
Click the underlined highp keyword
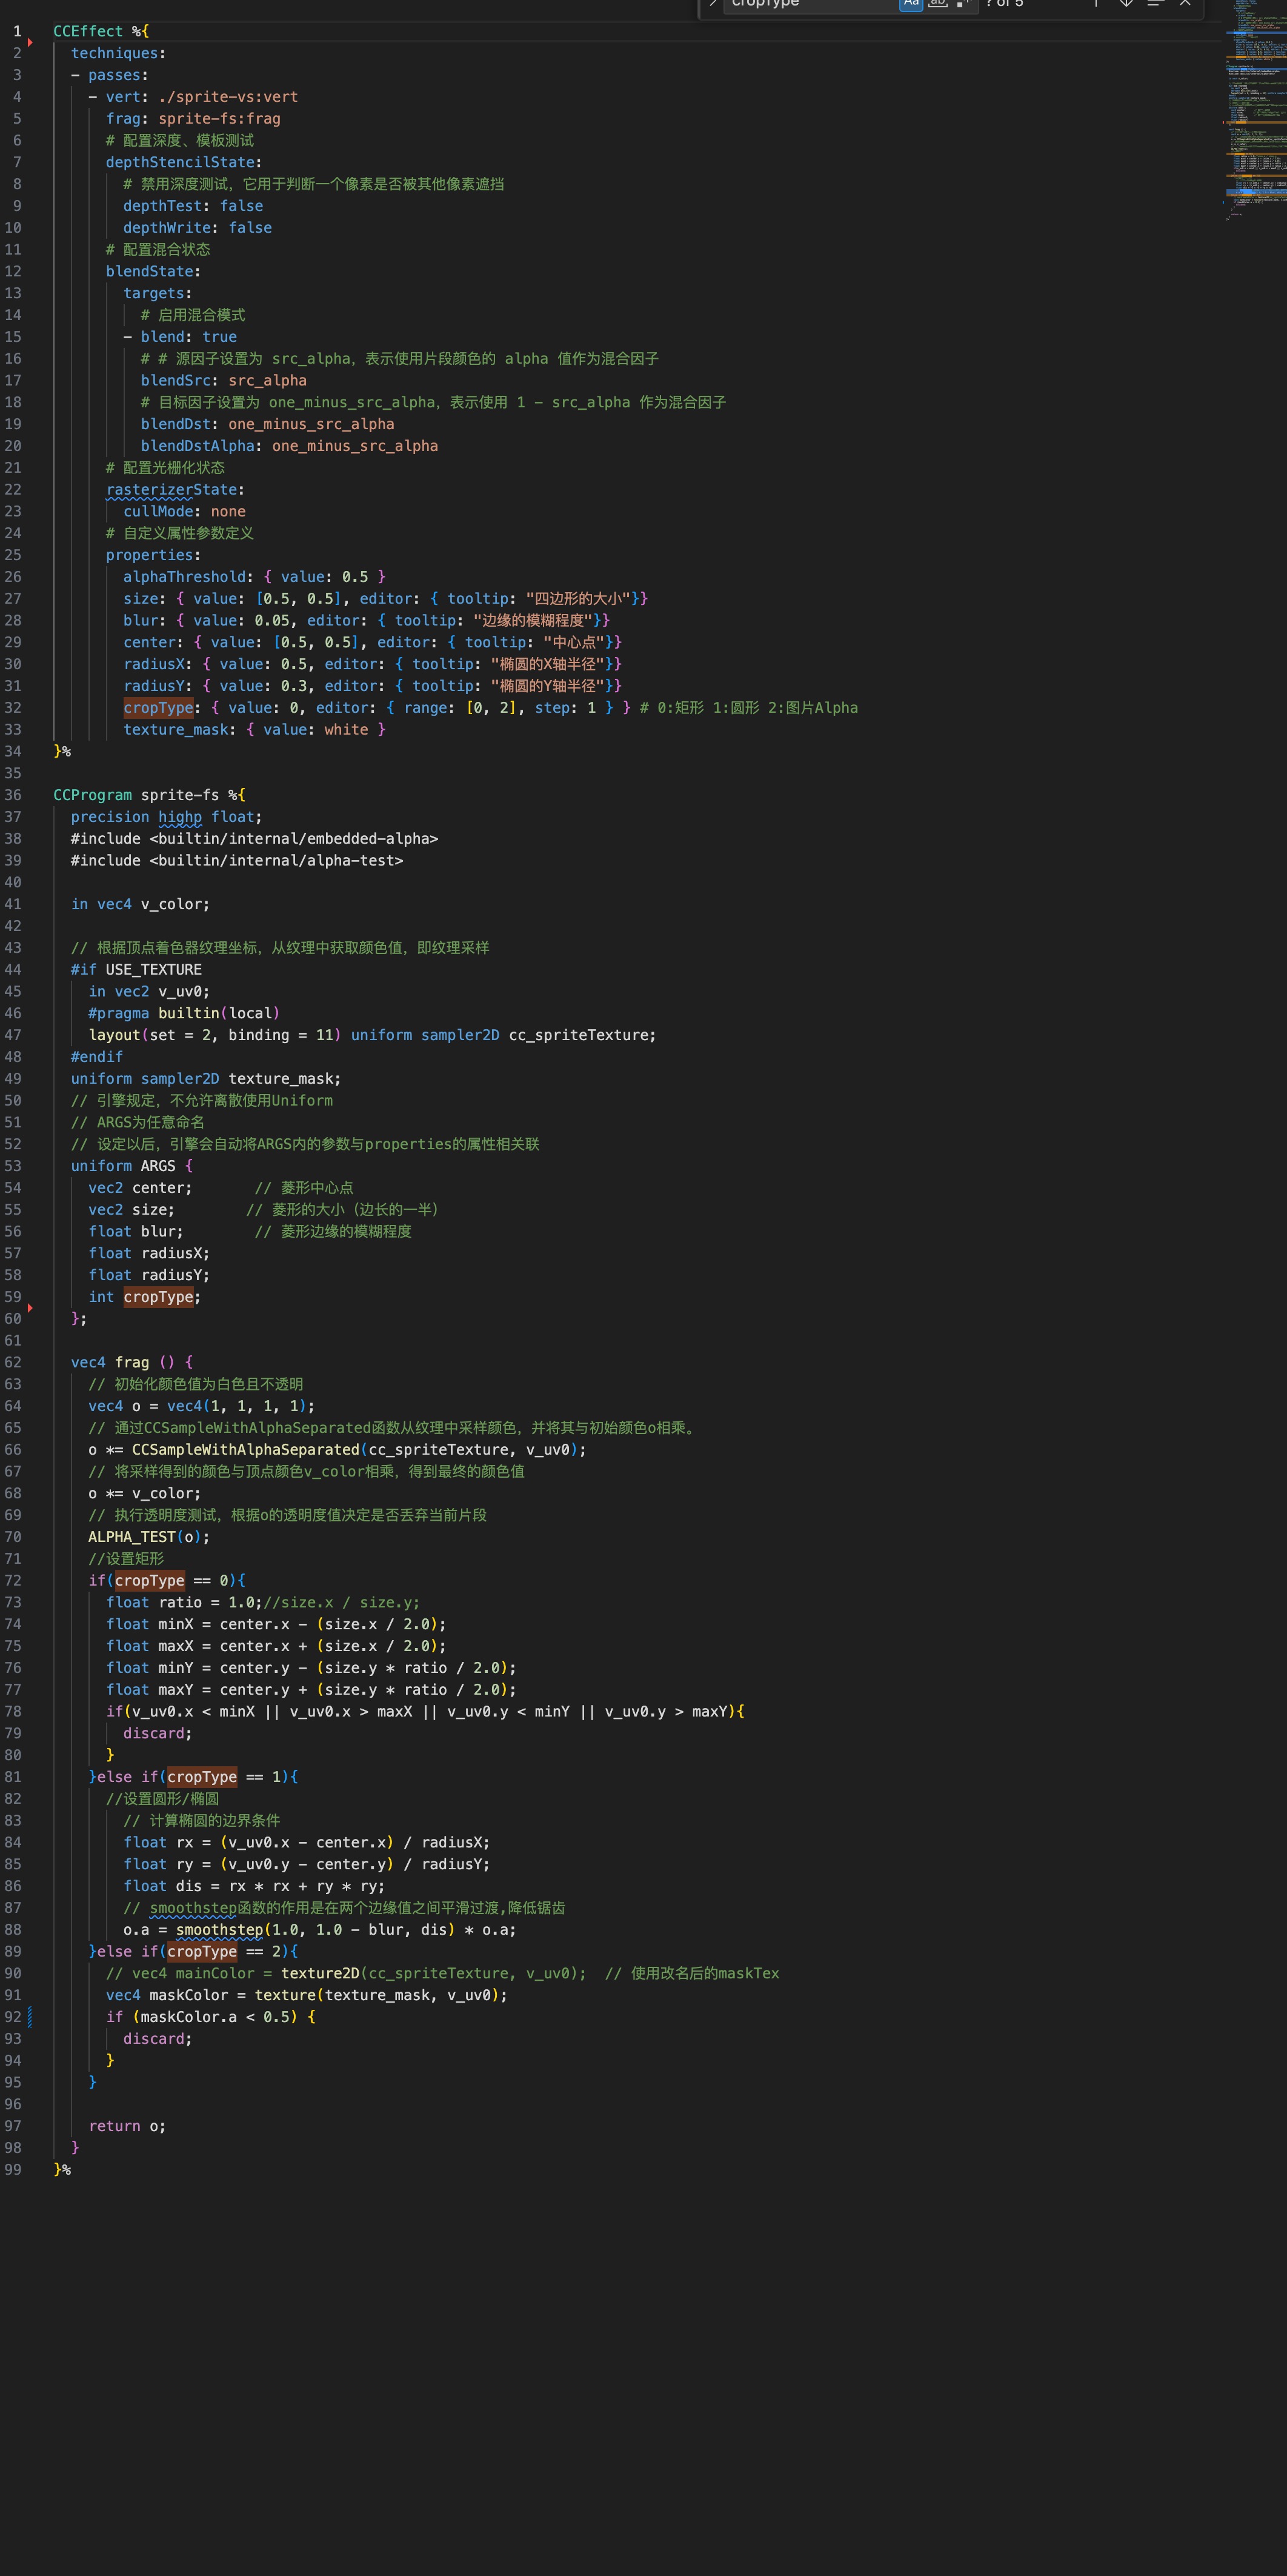[x=180, y=817]
